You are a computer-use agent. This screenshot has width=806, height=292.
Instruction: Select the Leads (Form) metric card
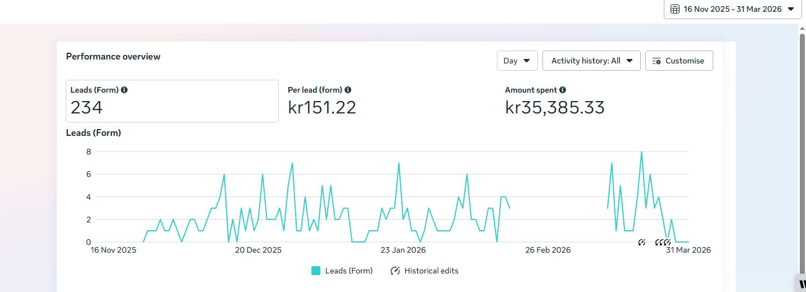click(x=172, y=101)
